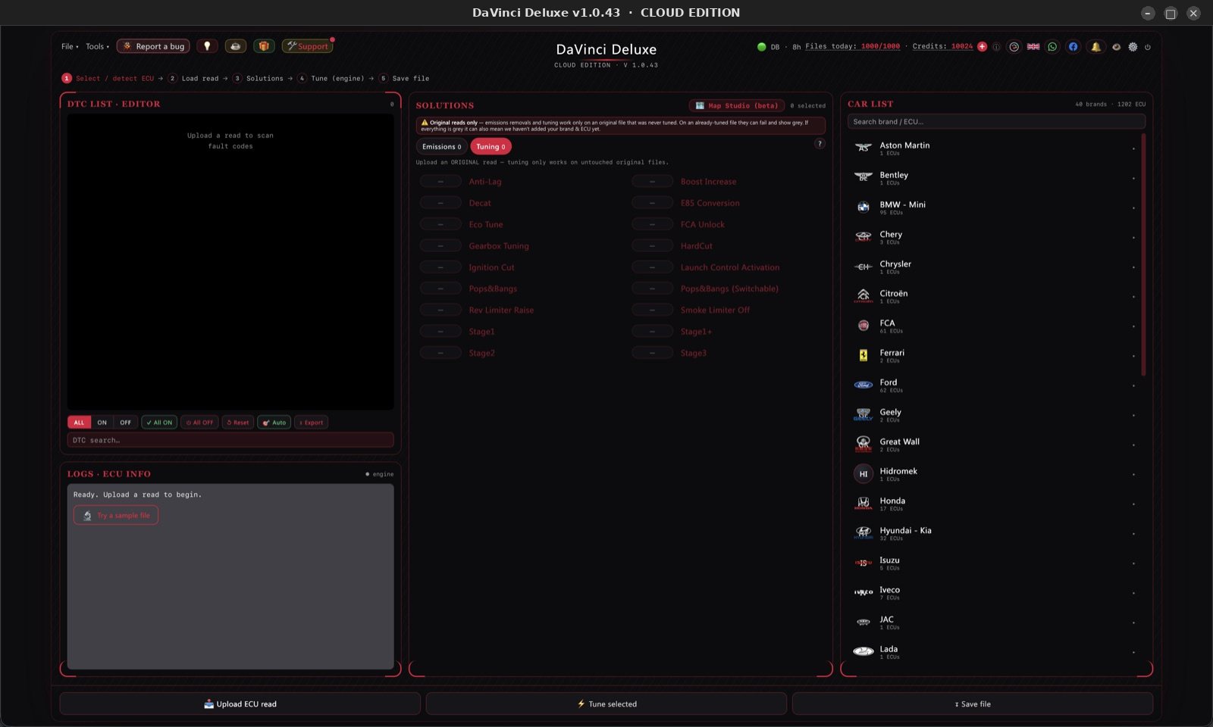Expand the Hyundai - Kia brand row
Image resolution: width=1213 pixels, height=727 pixels.
coord(994,533)
